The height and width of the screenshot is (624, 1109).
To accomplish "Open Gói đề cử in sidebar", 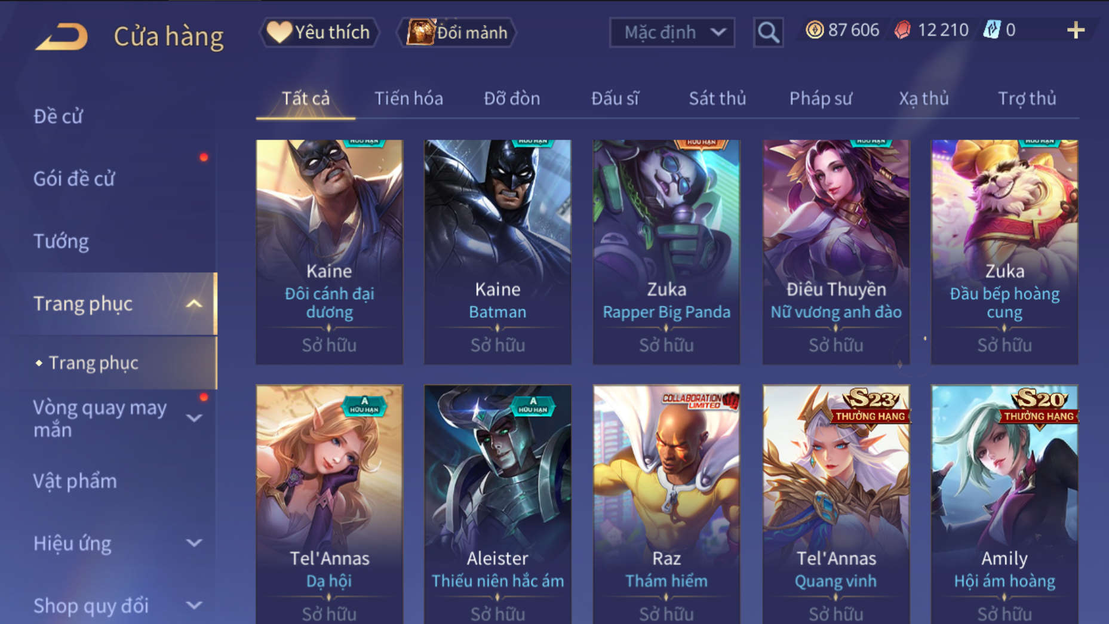I will (74, 179).
